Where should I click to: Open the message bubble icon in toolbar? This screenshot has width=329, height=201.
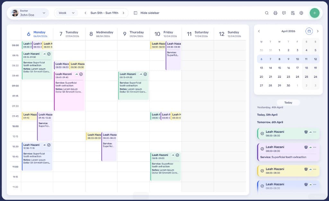(284, 13)
